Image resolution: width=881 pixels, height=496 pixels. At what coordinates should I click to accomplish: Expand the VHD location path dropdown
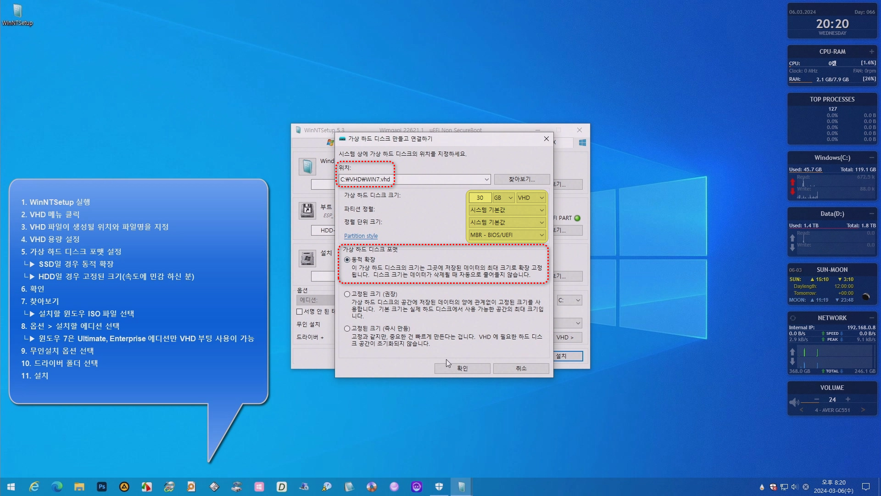[x=486, y=179]
